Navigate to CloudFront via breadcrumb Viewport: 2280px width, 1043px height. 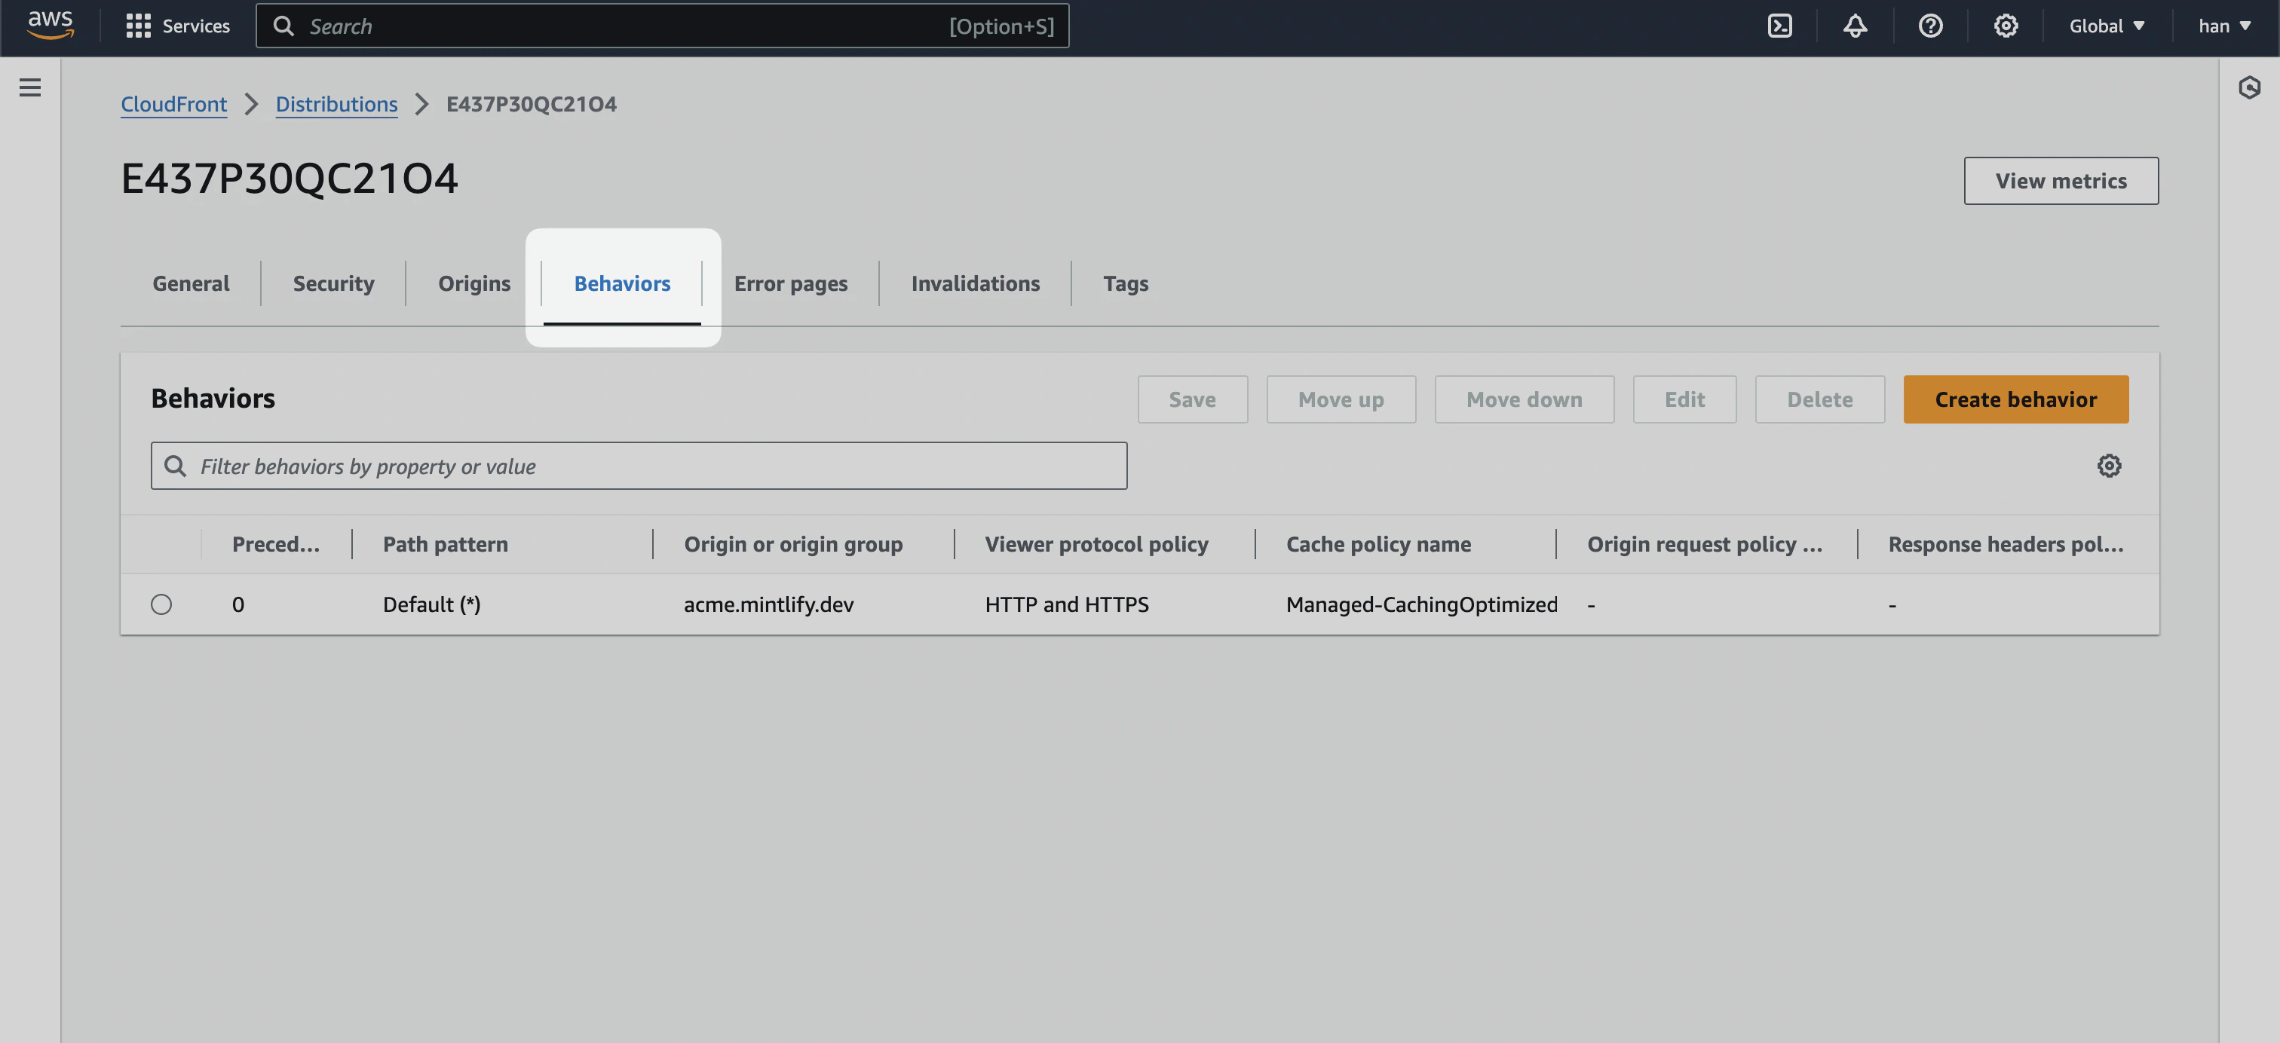173,103
